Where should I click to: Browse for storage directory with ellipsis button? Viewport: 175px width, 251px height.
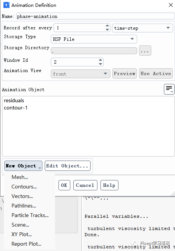pyautogui.click(x=145, y=51)
